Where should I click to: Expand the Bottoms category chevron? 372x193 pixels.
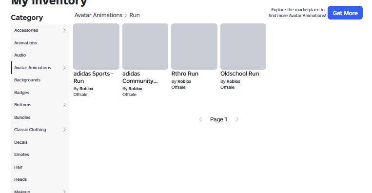pos(64,105)
